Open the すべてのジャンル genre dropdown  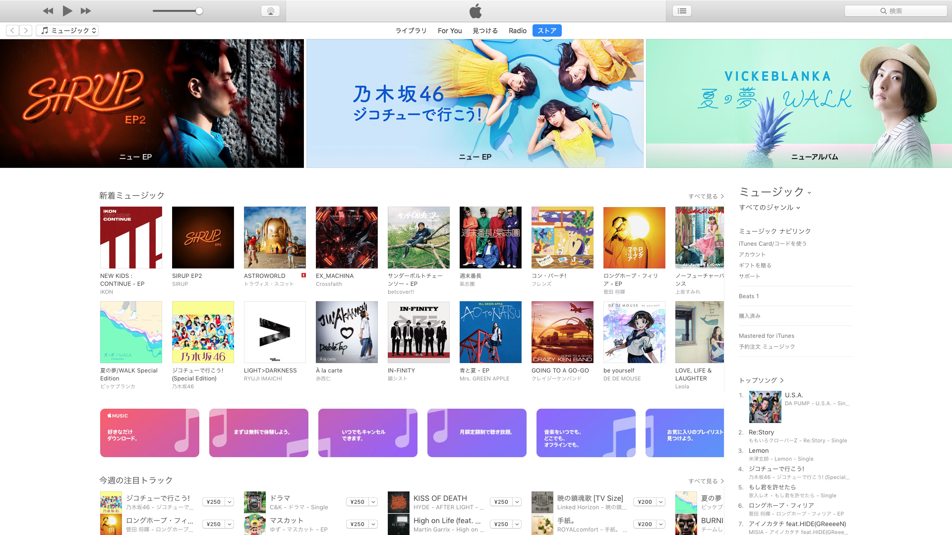click(x=769, y=208)
